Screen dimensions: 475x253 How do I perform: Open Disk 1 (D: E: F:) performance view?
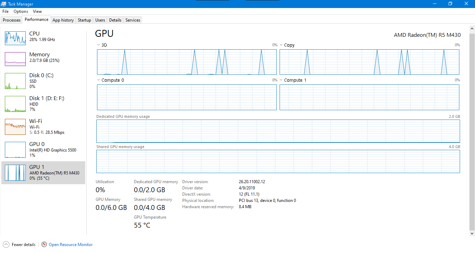pyautogui.click(x=43, y=104)
